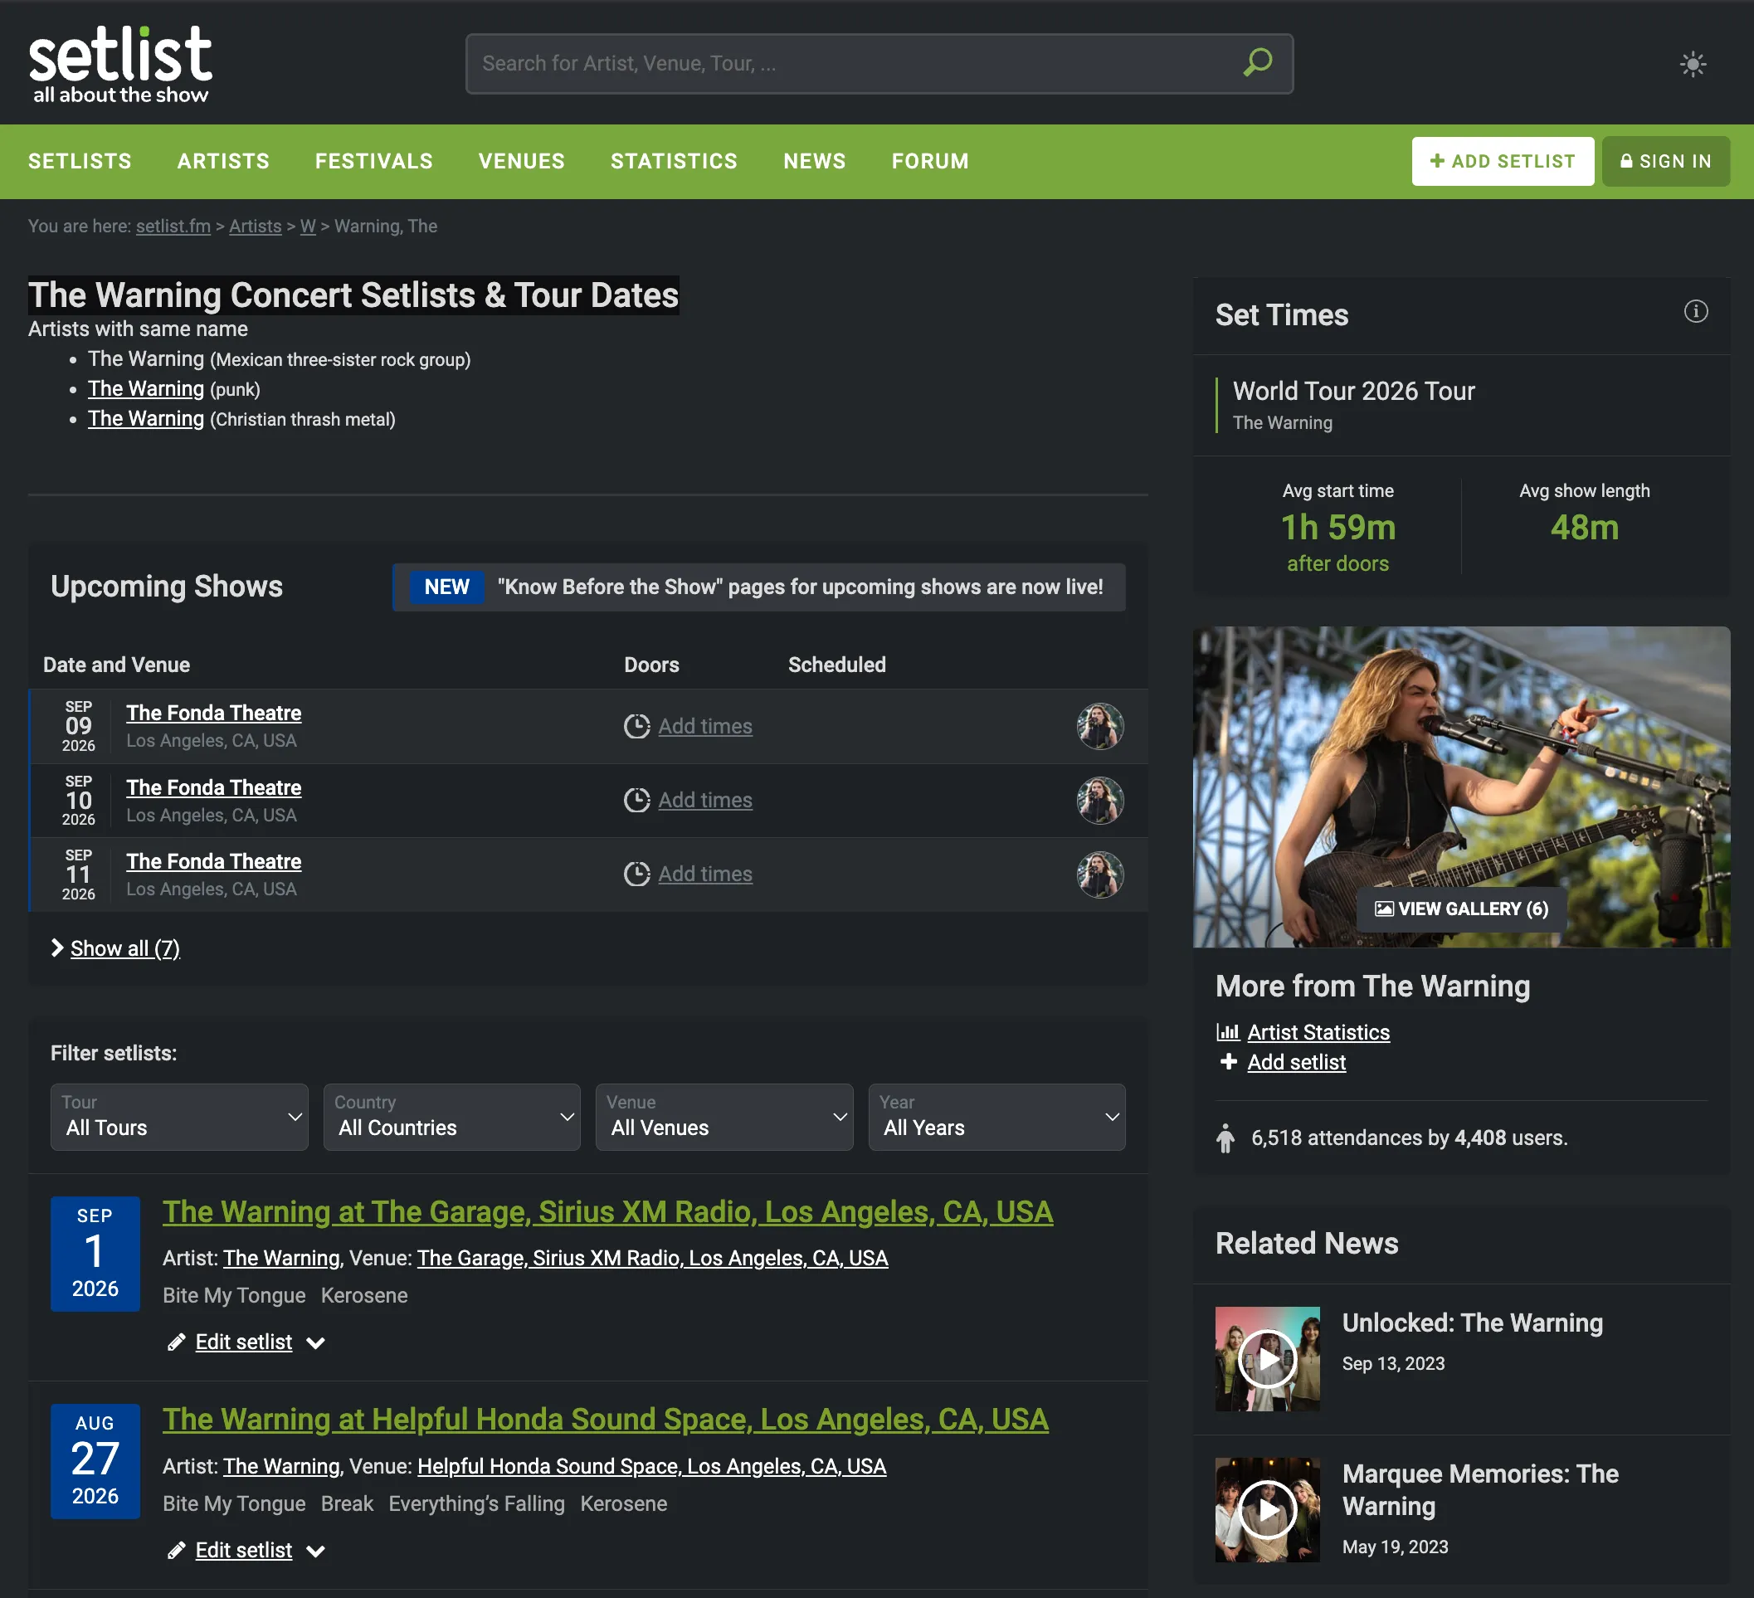Follow the W breadcrumb link
The image size is (1754, 1598).
308,227
